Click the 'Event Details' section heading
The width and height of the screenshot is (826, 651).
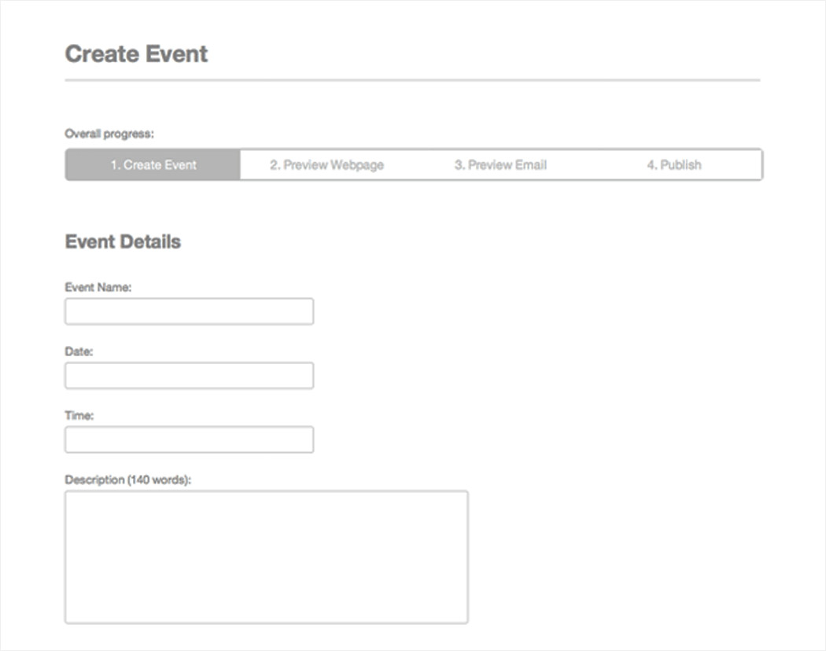pos(122,241)
